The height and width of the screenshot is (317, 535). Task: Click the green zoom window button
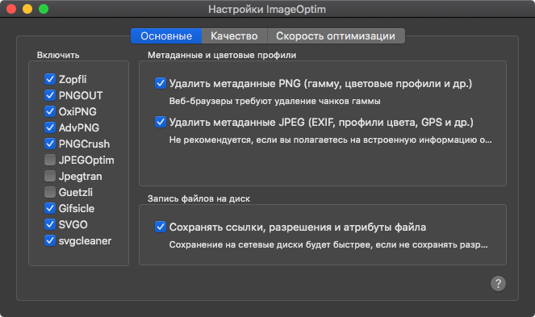(x=44, y=9)
